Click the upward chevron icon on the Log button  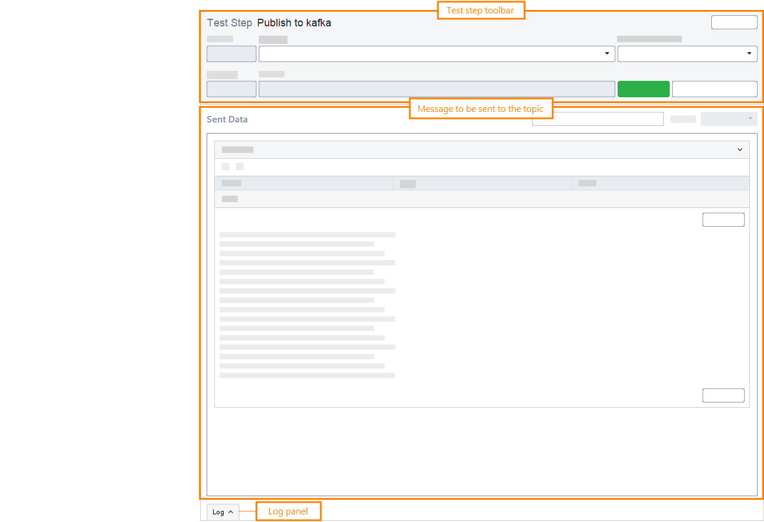230,511
